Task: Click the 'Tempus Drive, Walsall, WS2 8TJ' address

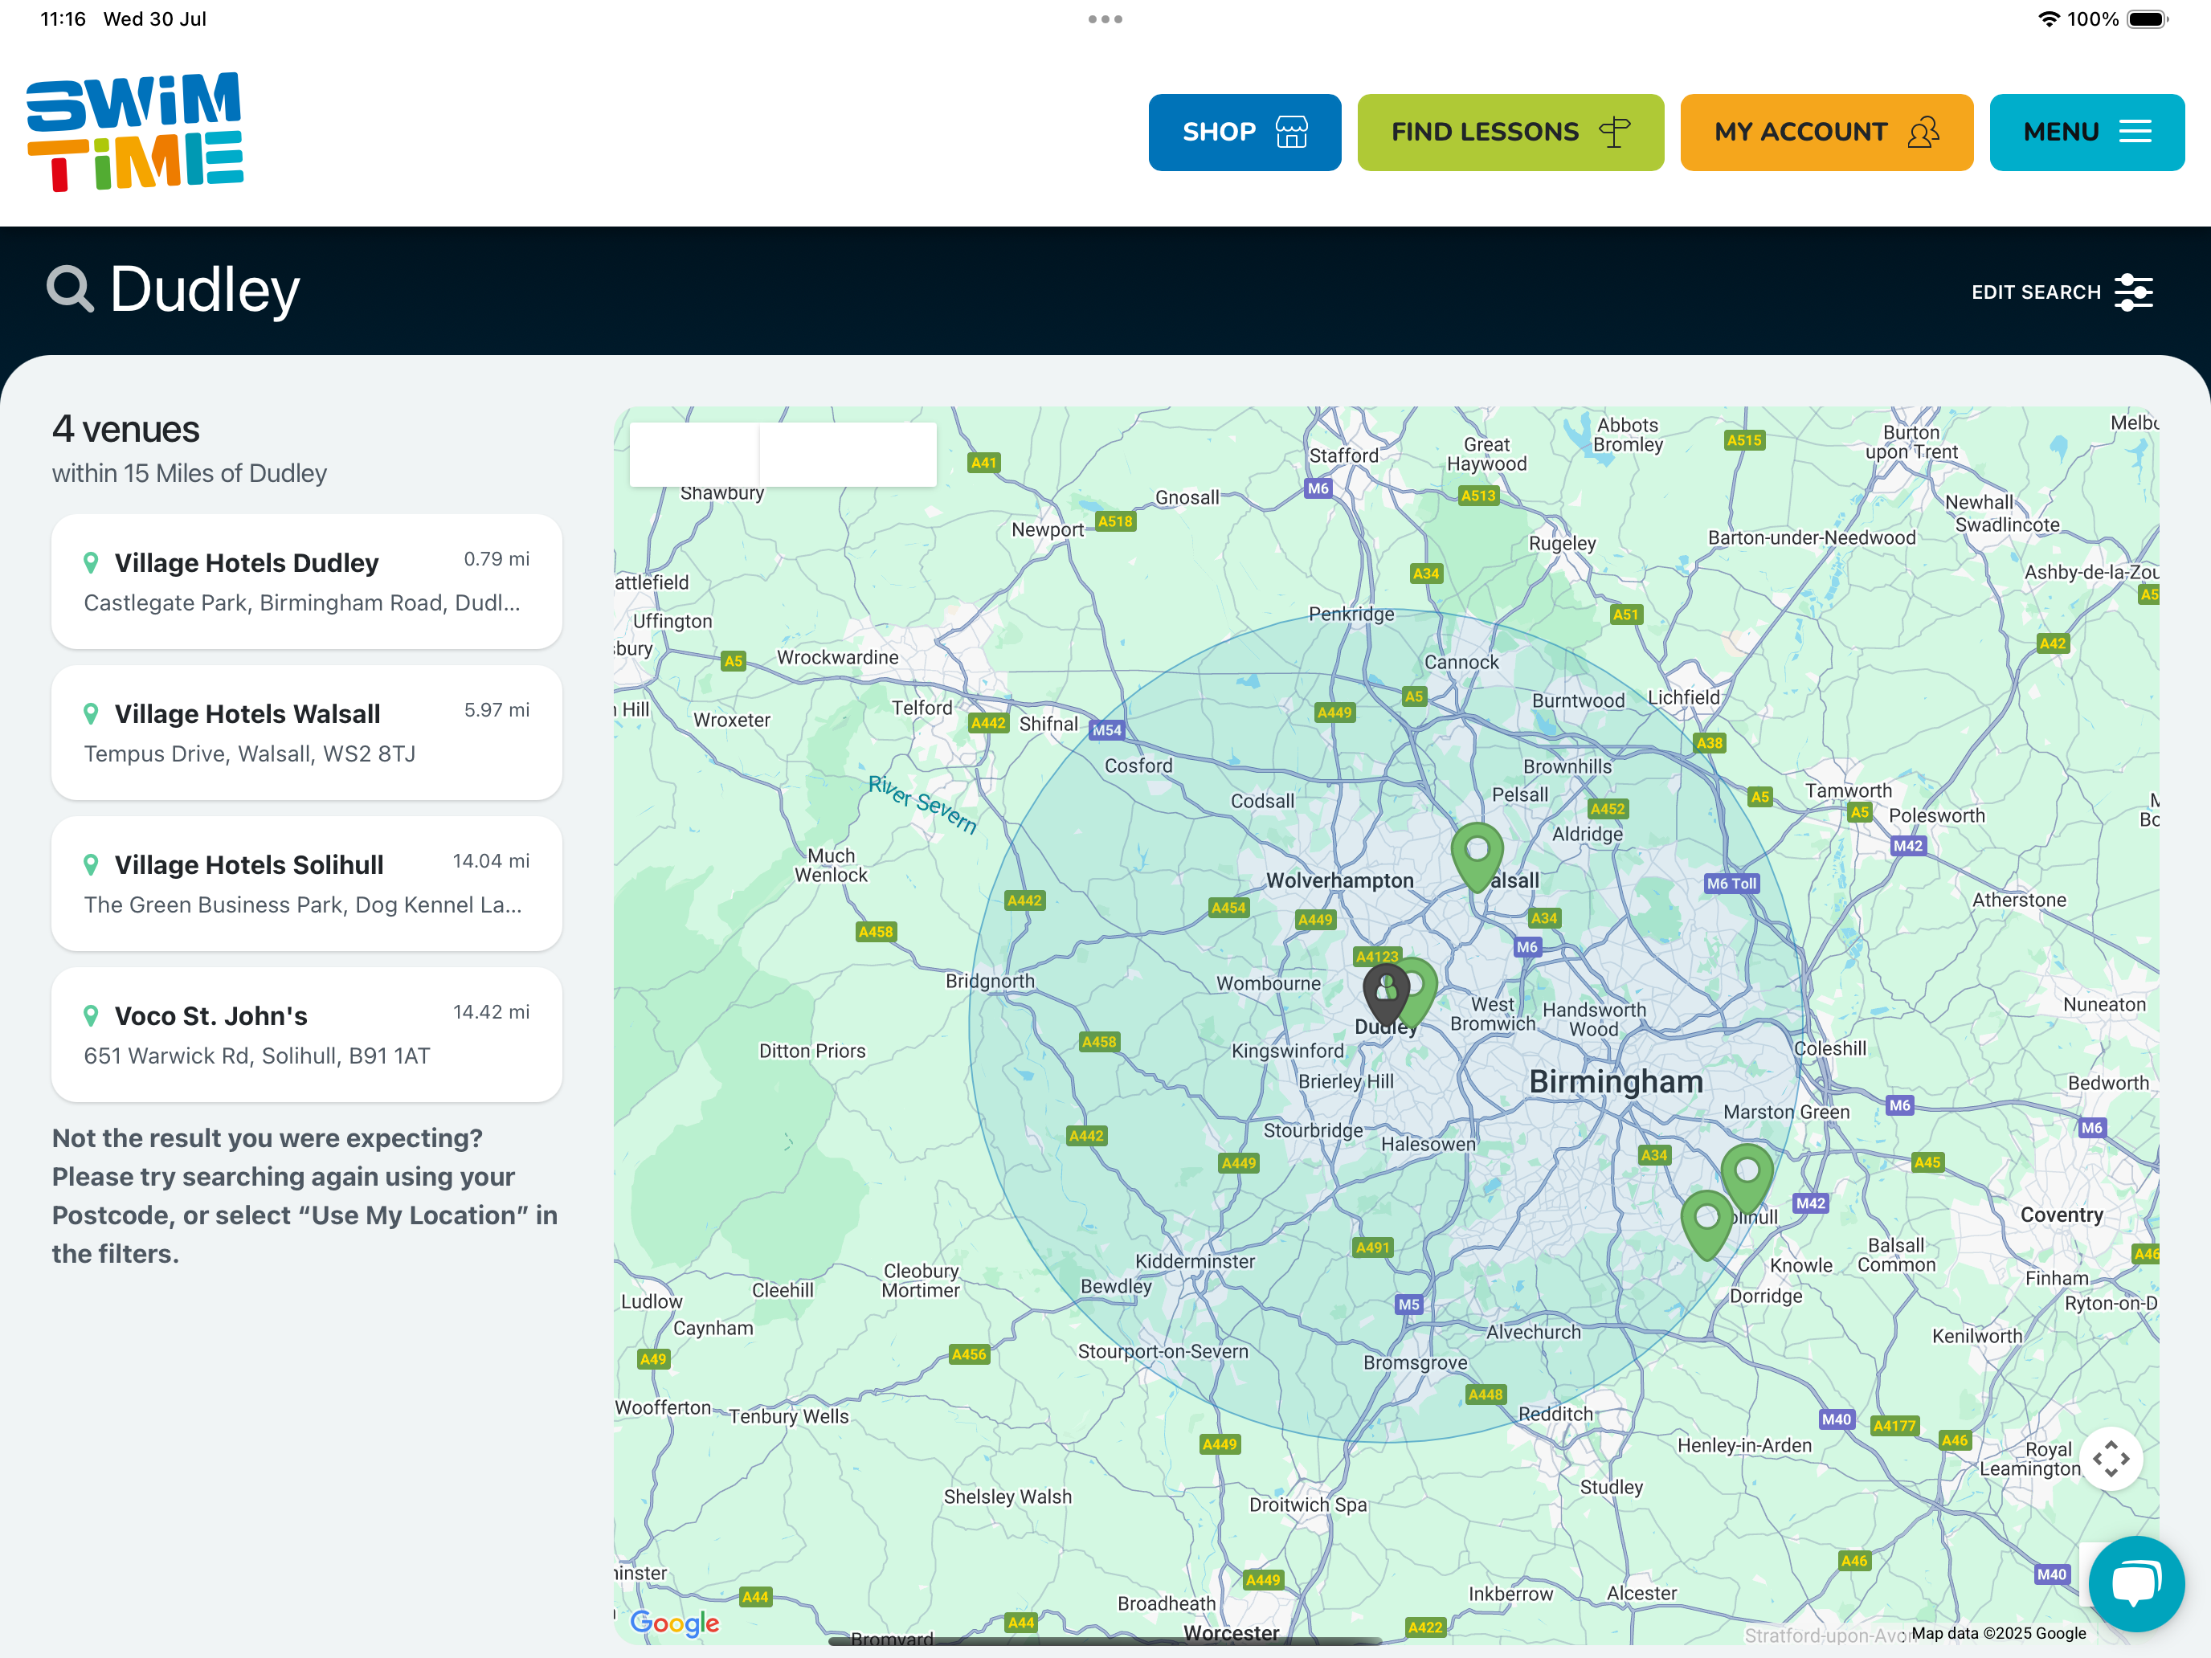Action: pos(250,753)
